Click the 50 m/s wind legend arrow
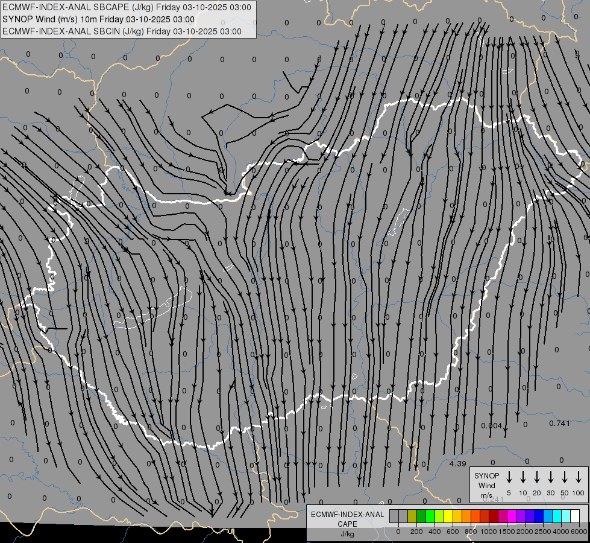The height and width of the screenshot is (543, 590). click(x=565, y=477)
